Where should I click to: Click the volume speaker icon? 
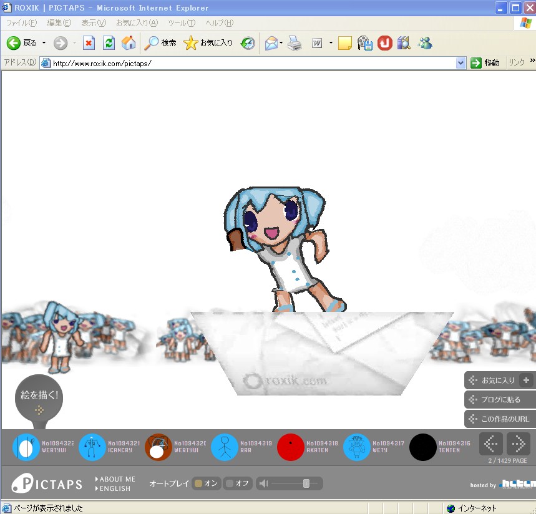click(263, 483)
